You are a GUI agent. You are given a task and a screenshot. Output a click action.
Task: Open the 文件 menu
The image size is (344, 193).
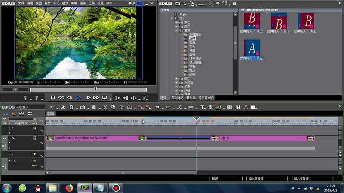[21, 3]
